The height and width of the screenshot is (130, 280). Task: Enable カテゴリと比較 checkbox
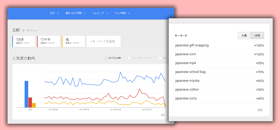click(106, 58)
